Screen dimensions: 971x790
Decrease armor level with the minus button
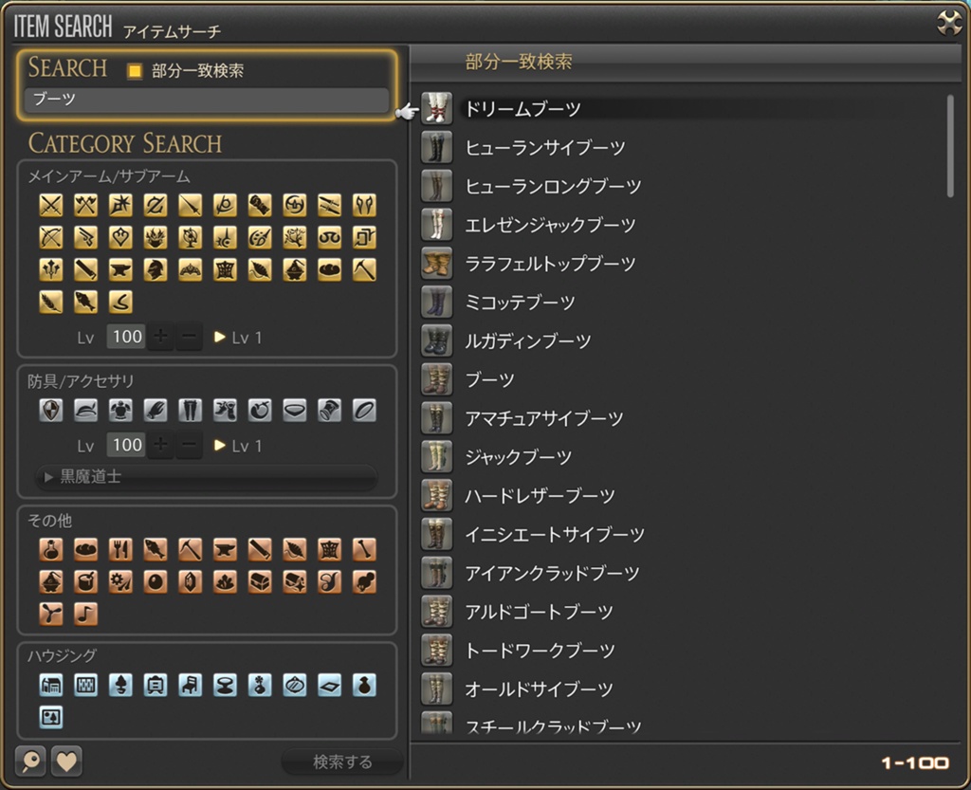pos(190,445)
